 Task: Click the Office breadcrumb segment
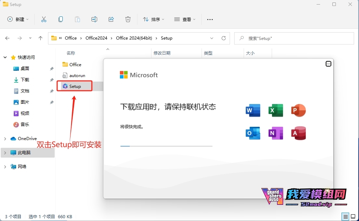click(71, 38)
